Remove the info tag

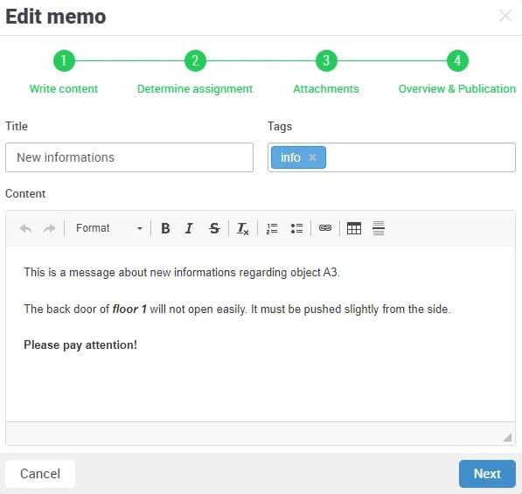tap(312, 157)
